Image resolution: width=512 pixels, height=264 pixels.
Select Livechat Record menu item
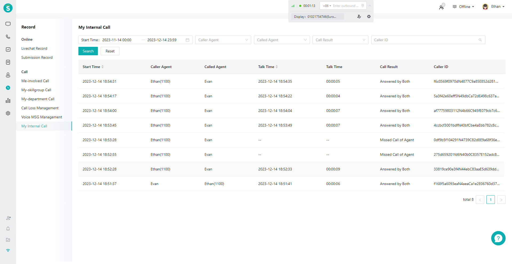click(34, 48)
